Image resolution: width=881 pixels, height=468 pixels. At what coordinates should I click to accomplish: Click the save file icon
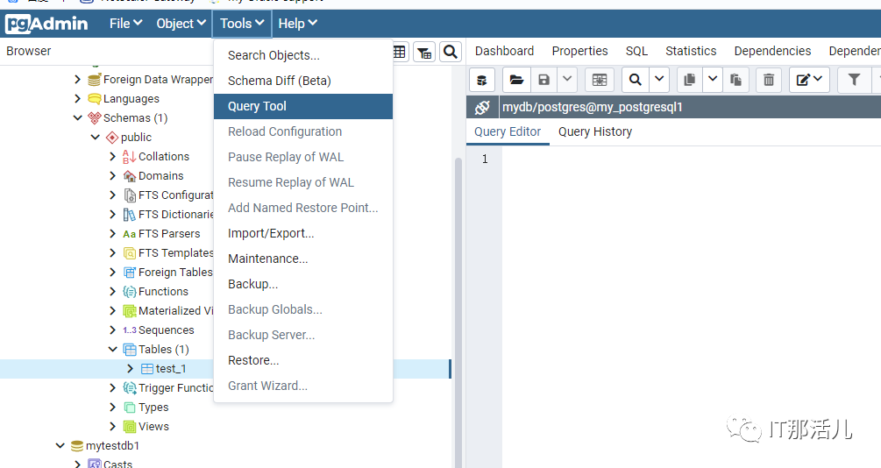tap(544, 80)
